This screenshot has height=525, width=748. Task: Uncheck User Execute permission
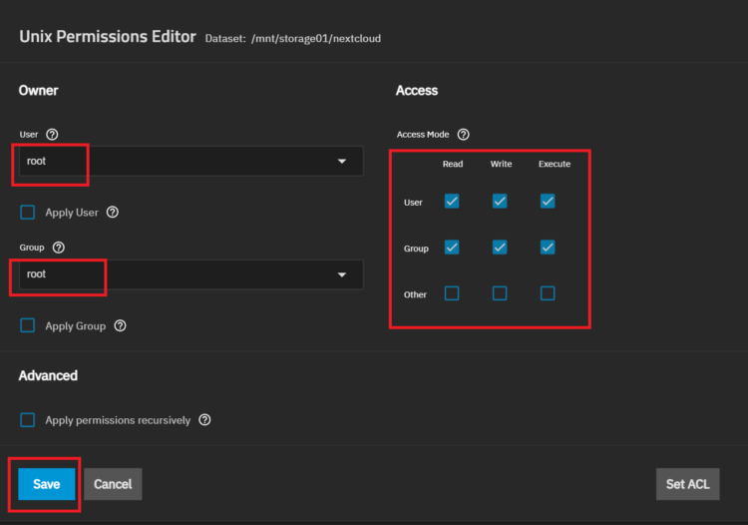click(x=548, y=202)
